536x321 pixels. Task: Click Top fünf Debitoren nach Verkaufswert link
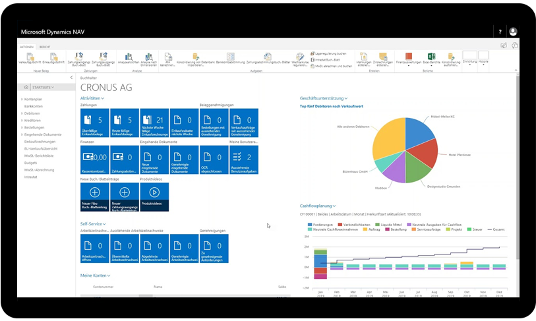[x=331, y=106]
